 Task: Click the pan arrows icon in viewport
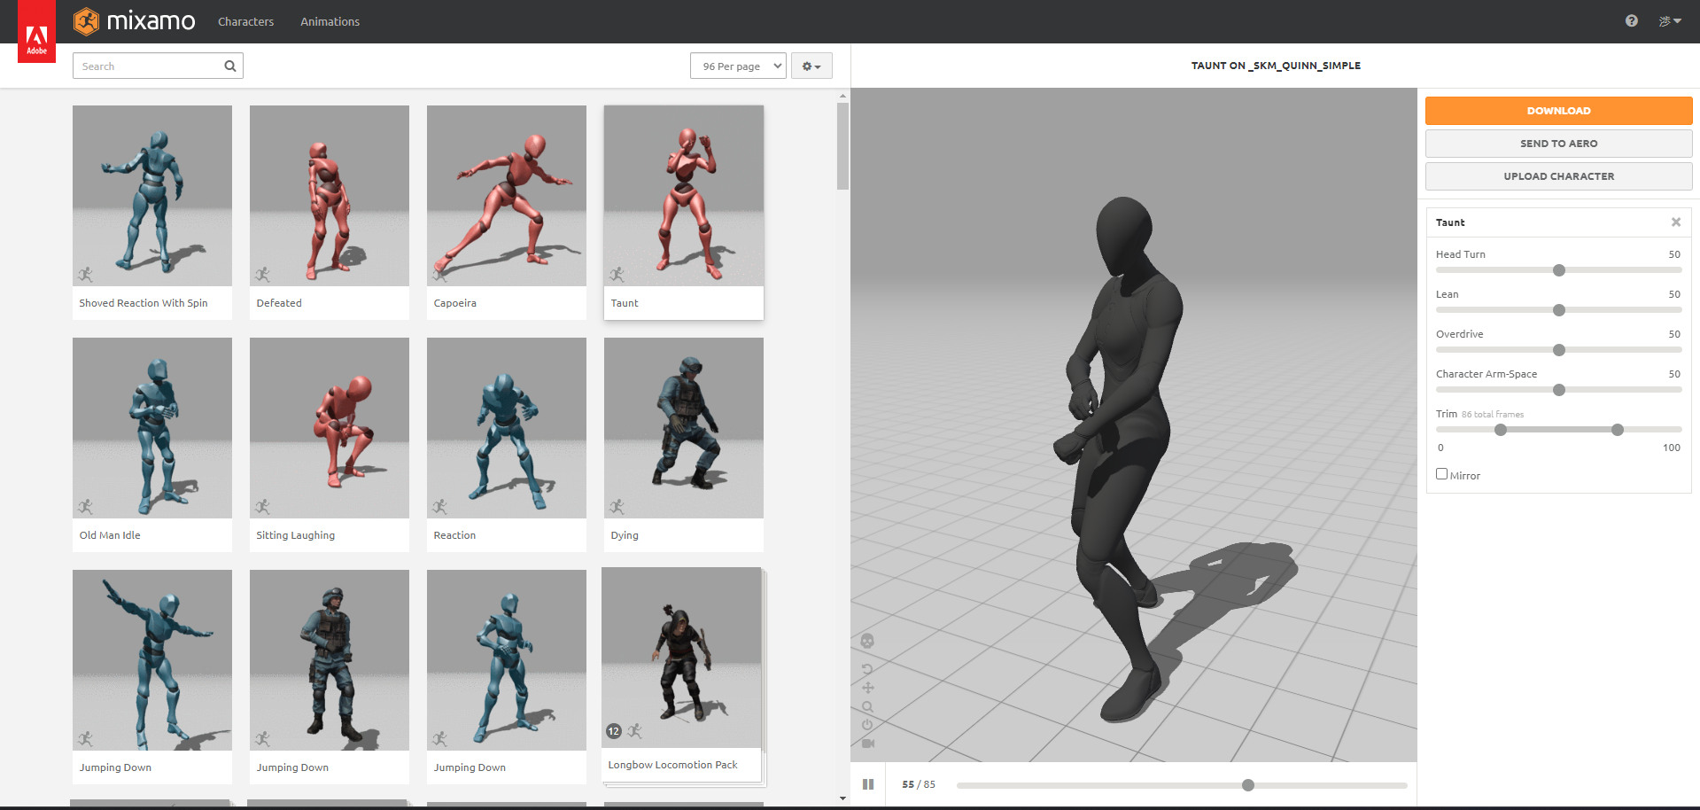pyautogui.click(x=867, y=688)
